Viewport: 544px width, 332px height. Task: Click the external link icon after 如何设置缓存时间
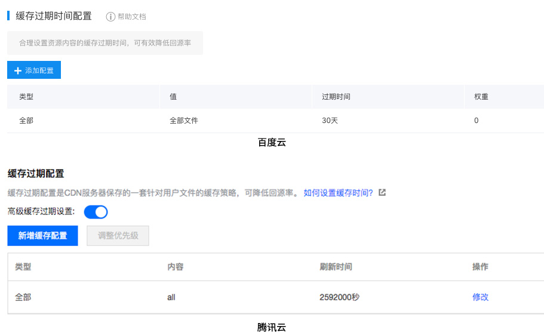click(x=382, y=192)
